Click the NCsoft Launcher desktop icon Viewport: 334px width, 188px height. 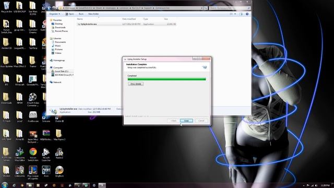point(46,155)
